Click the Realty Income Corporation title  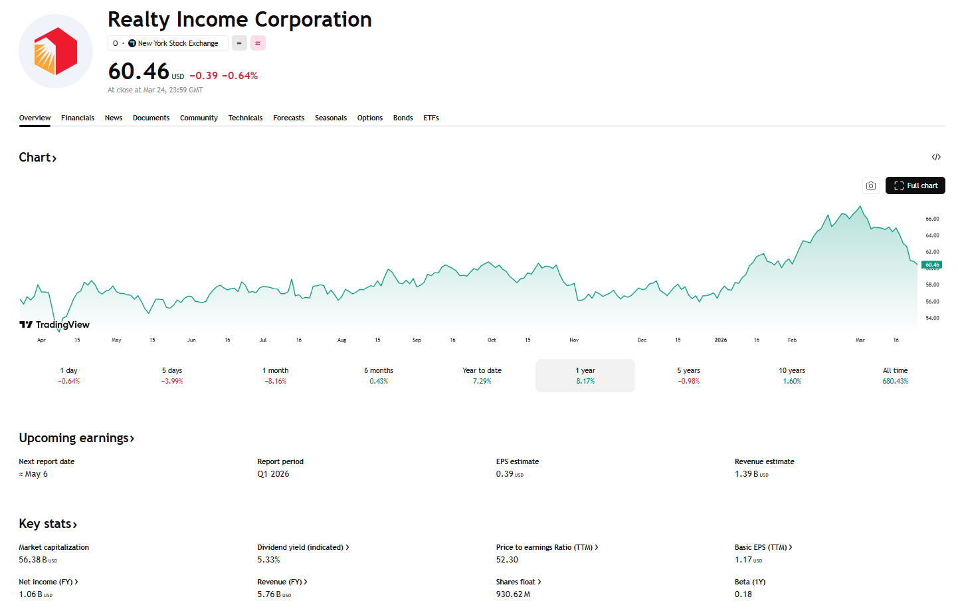click(x=240, y=19)
